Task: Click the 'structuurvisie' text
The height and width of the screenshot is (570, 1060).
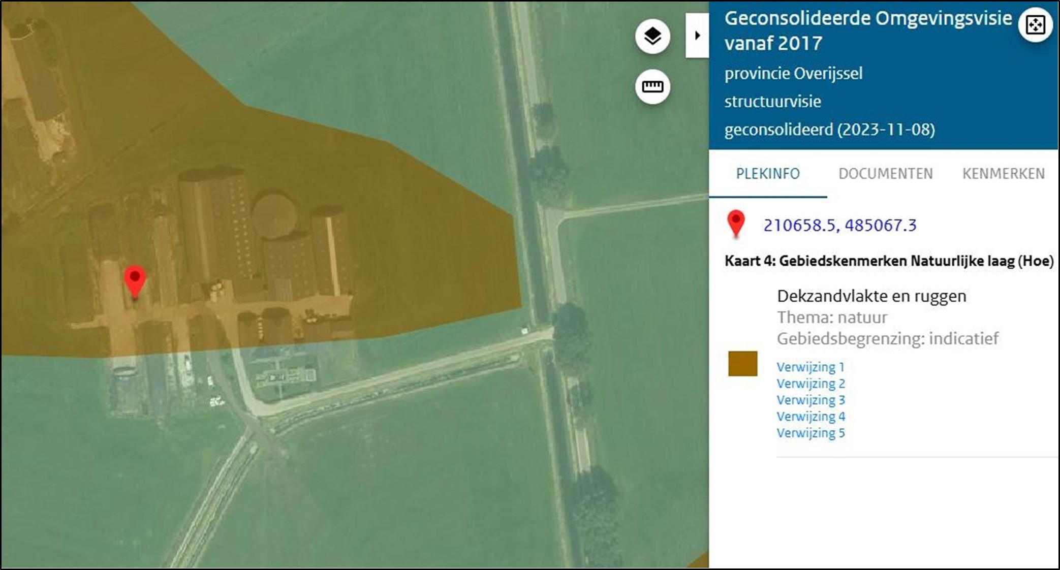Action: click(772, 102)
